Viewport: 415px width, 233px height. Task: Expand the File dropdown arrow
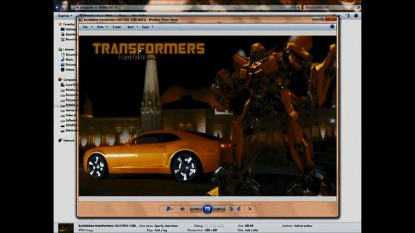tap(92, 27)
